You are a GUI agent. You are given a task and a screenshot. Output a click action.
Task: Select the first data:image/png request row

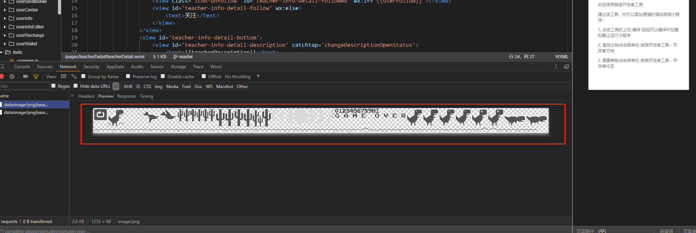tap(34, 105)
